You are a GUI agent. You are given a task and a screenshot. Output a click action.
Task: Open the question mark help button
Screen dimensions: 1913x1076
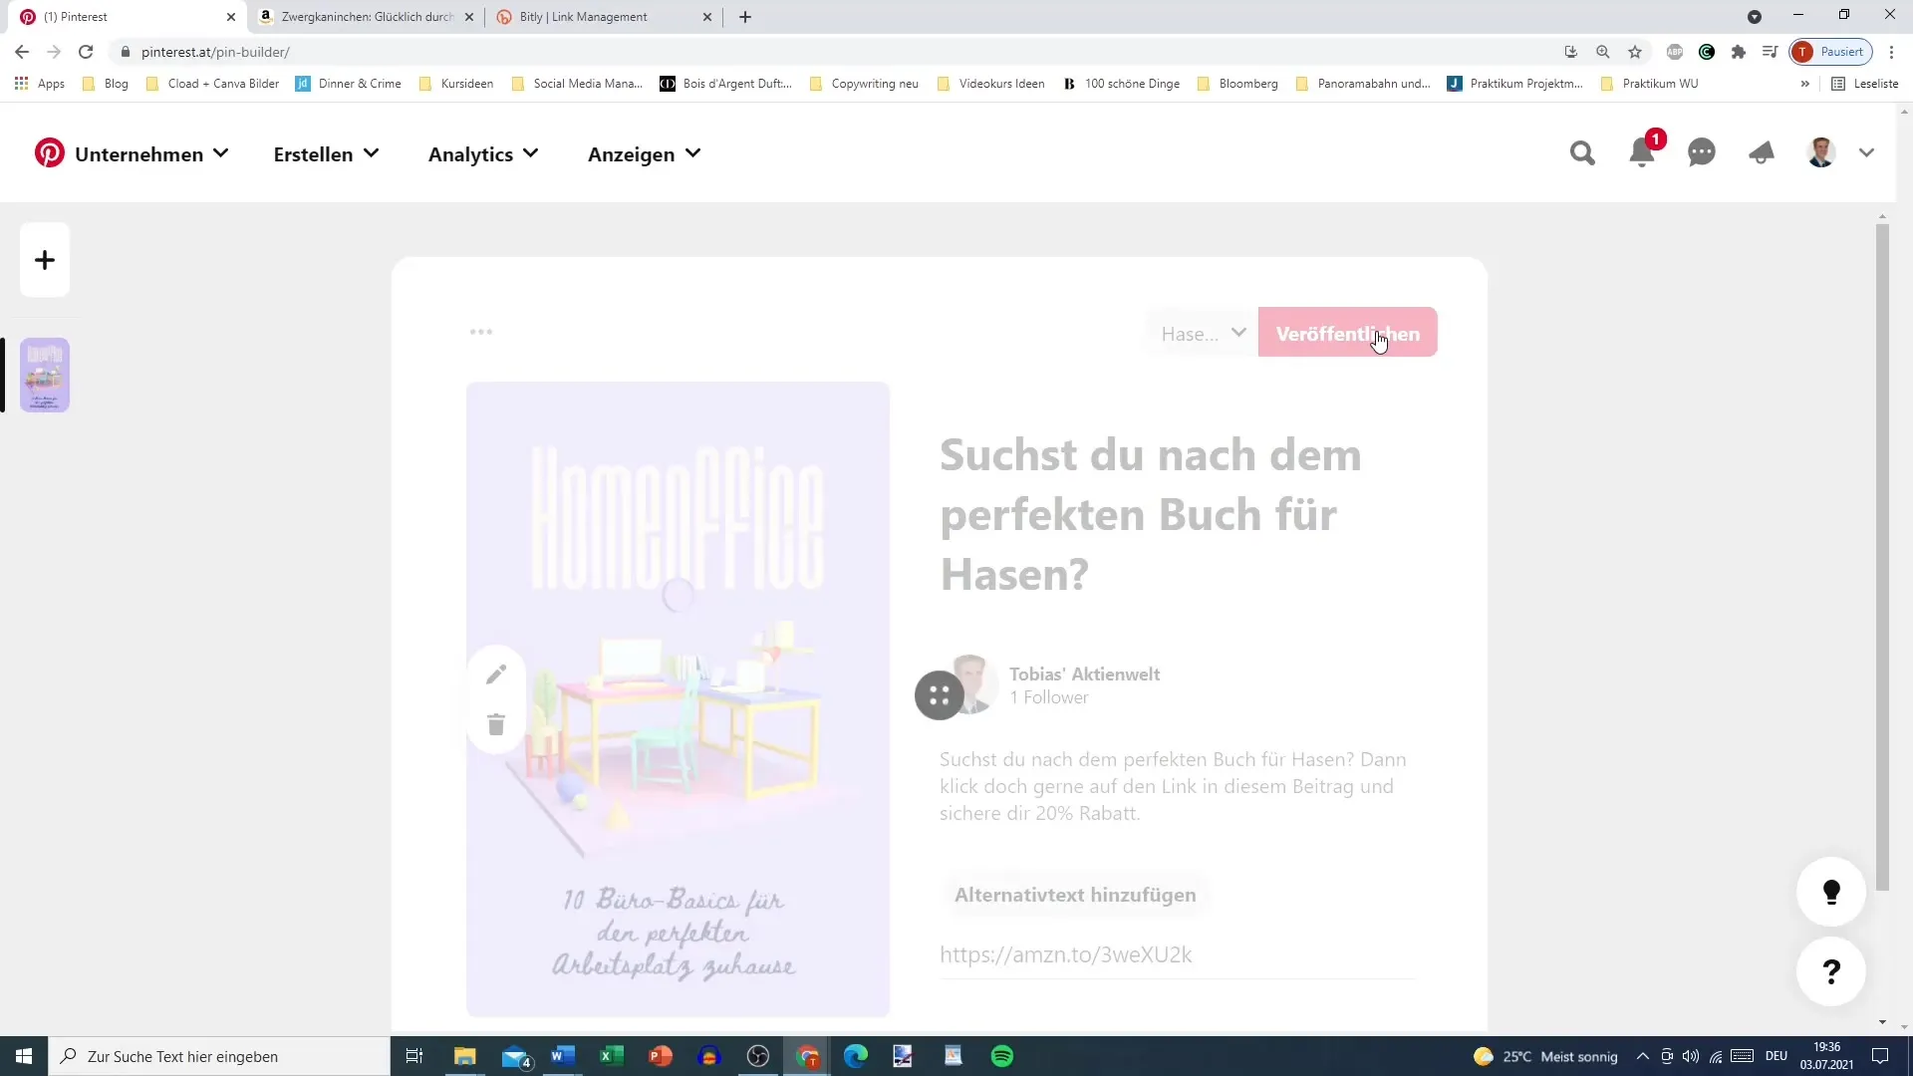[1831, 971]
